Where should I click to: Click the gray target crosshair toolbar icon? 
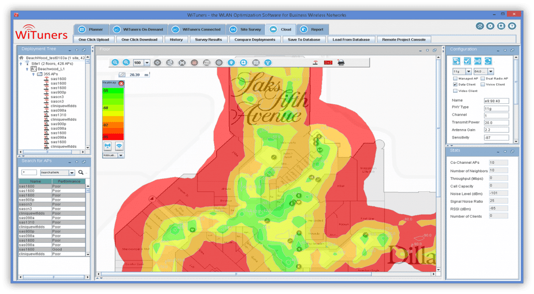pyautogui.click(x=157, y=63)
